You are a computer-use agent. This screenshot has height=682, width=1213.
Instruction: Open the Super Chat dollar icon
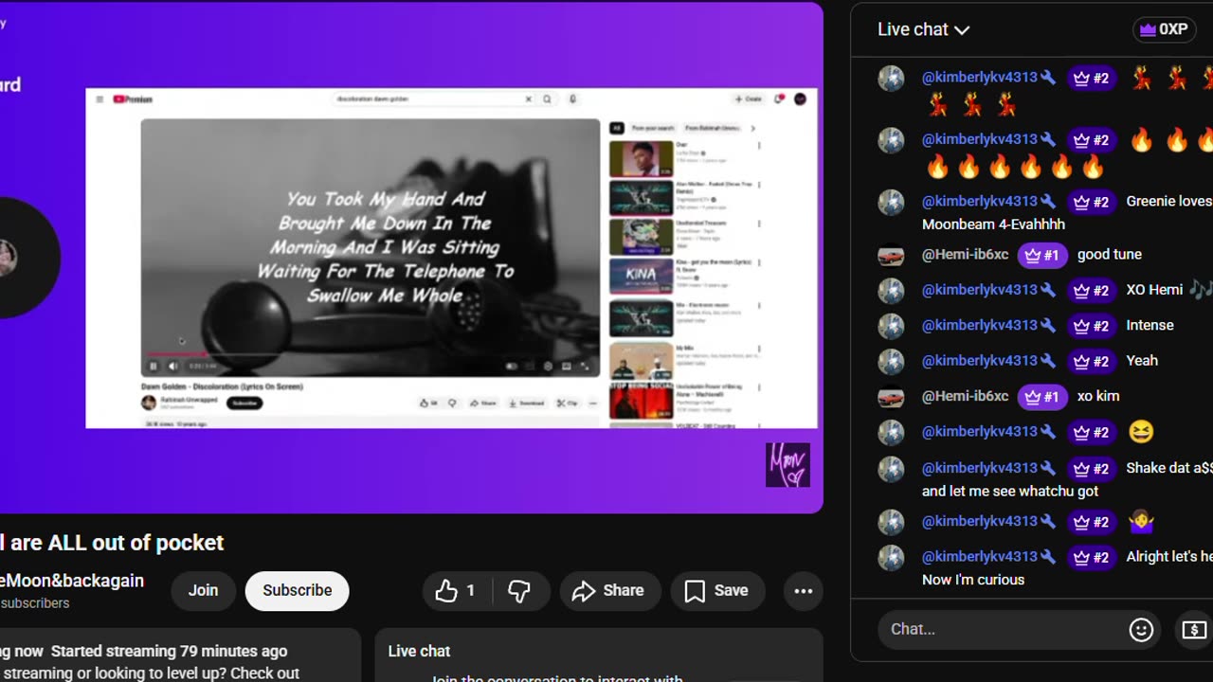[1194, 629]
